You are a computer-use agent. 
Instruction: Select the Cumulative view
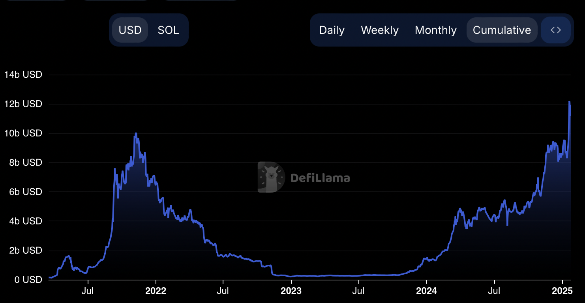(x=502, y=30)
